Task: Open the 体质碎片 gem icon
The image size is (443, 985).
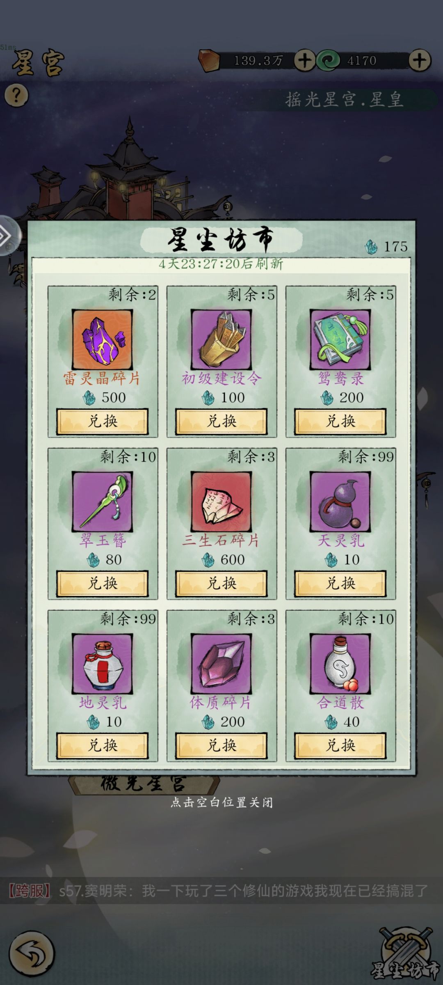Action: click(x=221, y=664)
